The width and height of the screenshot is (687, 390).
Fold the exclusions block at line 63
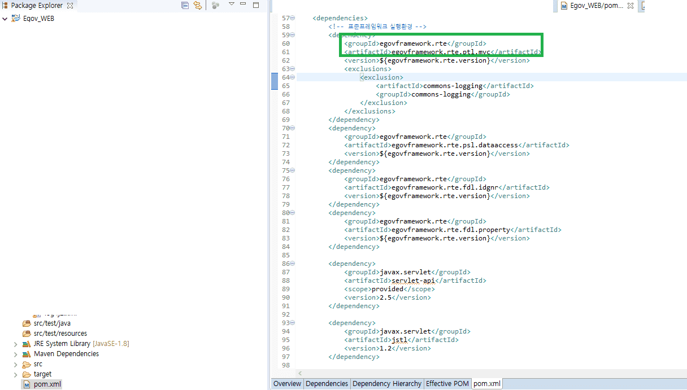tap(292, 69)
